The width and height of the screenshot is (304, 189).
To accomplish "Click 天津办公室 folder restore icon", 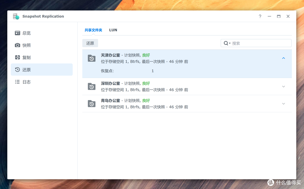I will tap(91, 58).
